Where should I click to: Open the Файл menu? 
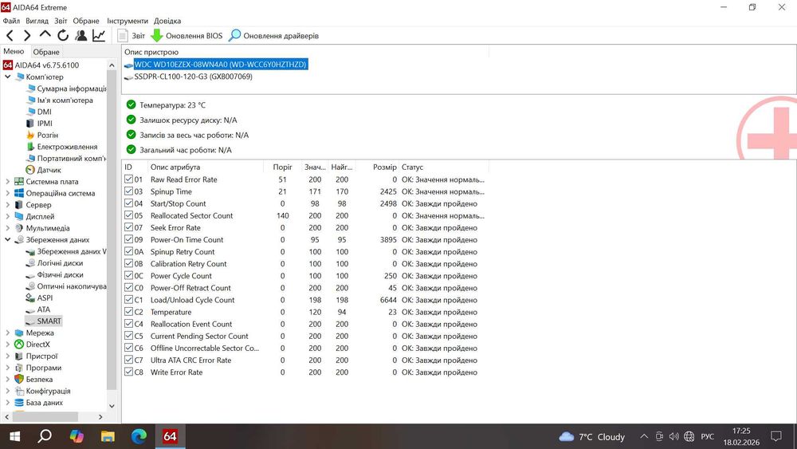pyautogui.click(x=11, y=21)
